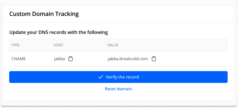Screen dimensions: 238x108
Task: Select the CNAME record type text
Action: point(18,59)
